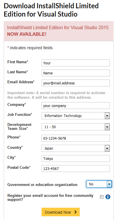Click the Postal Code input field

(x=76, y=169)
